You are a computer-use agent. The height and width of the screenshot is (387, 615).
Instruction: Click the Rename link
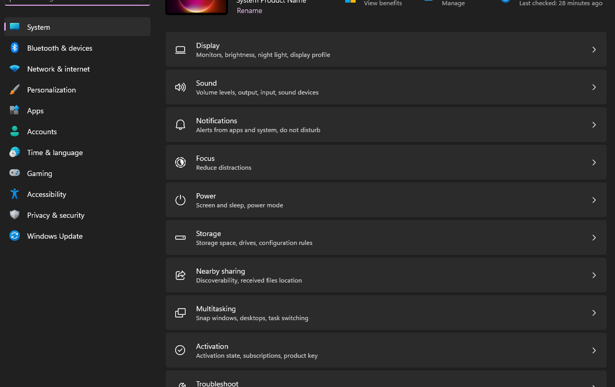click(x=249, y=11)
